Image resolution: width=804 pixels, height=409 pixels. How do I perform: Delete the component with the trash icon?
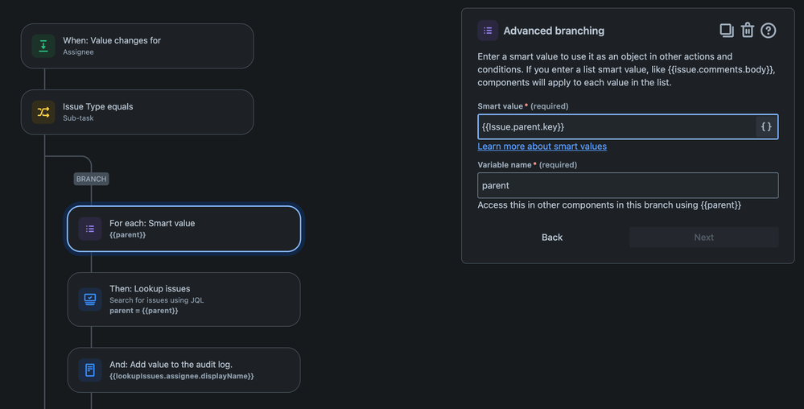748,31
